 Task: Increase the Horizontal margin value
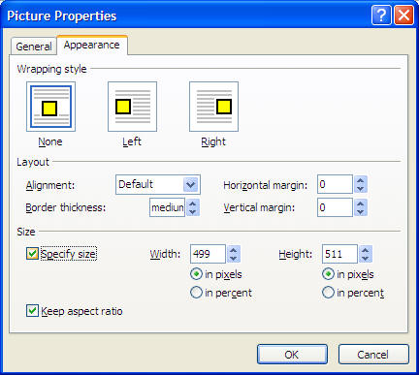[361, 180]
